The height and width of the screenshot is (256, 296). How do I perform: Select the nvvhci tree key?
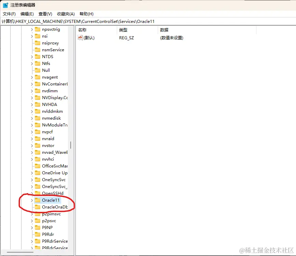tap(48, 159)
